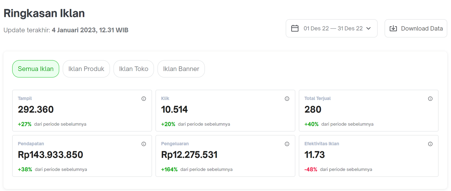This screenshot has width=451, height=191.
Task: Open the Iklan Banner tab
Action: pyautogui.click(x=181, y=69)
